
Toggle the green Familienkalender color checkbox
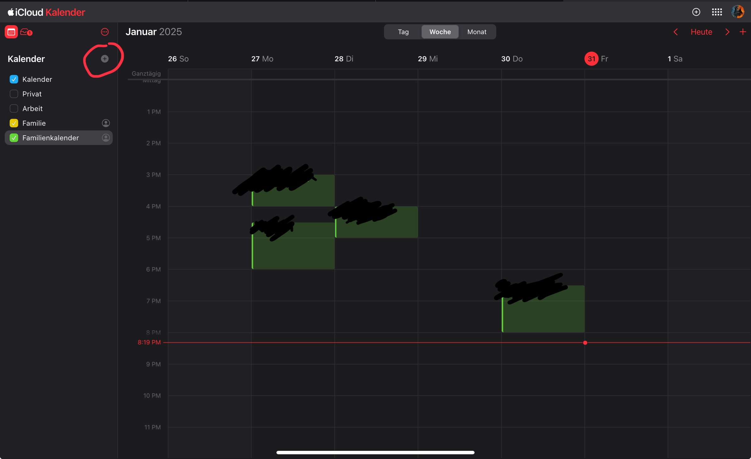14,138
